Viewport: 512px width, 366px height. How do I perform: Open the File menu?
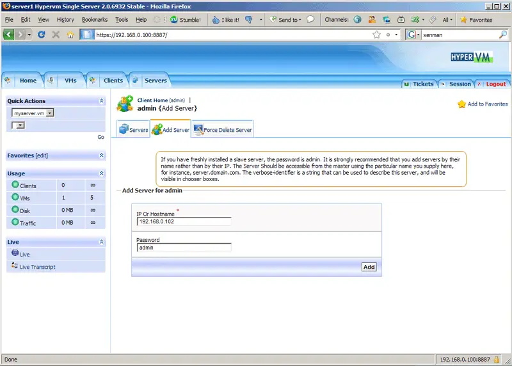(x=9, y=20)
